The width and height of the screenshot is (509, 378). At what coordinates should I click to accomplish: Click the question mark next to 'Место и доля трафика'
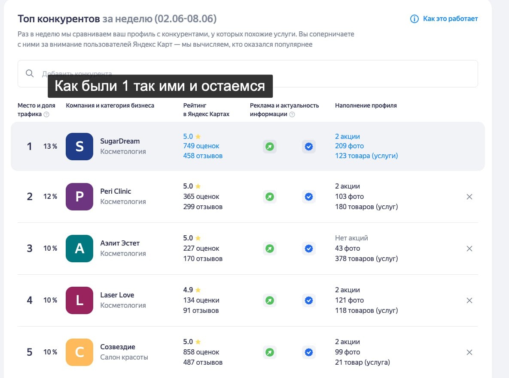tap(46, 114)
